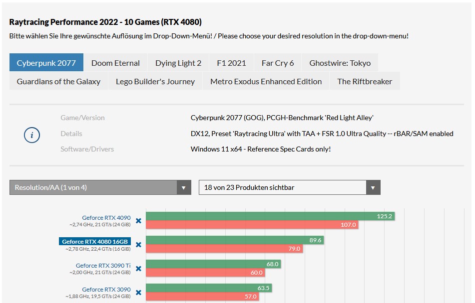
Task: Click the highlighted Geforce RTX 4080 16GB label
Action: pos(95,241)
